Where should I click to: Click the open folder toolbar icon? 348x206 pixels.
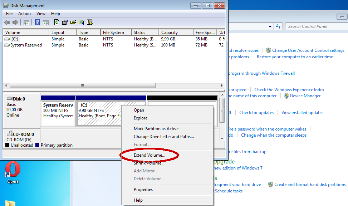point(73,23)
